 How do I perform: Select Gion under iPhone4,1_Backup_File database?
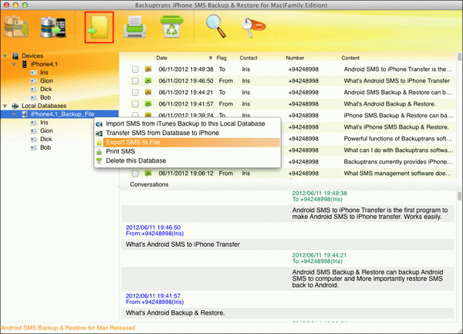(x=46, y=130)
